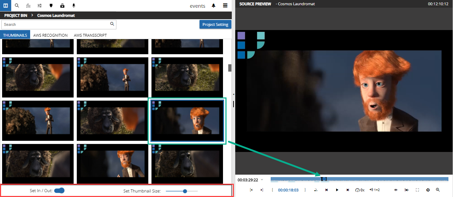Image resolution: width=453 pixels, height=197 pixels.
Task: Open the notifications bell icon
Action: (x=214, y=6)
